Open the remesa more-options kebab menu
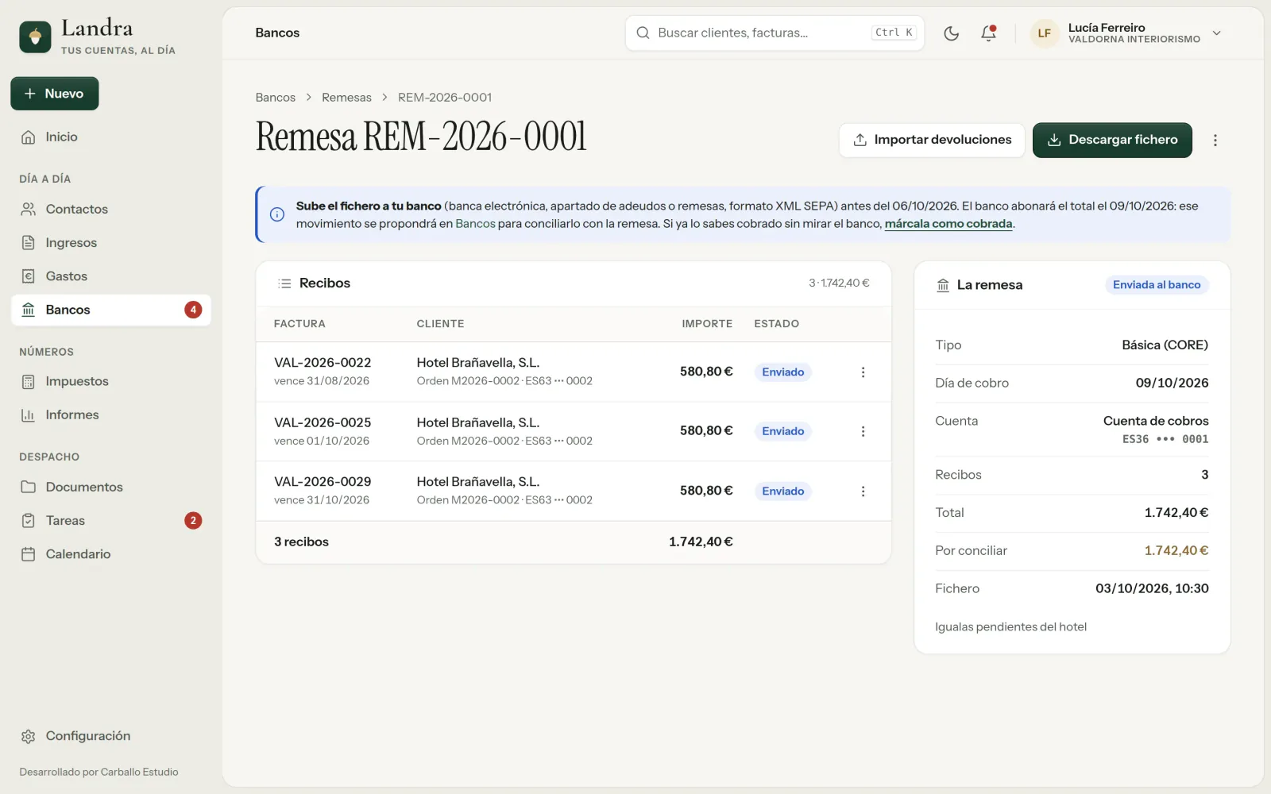Viewport: 1271px width, 794px height. tap(1215, 141)
